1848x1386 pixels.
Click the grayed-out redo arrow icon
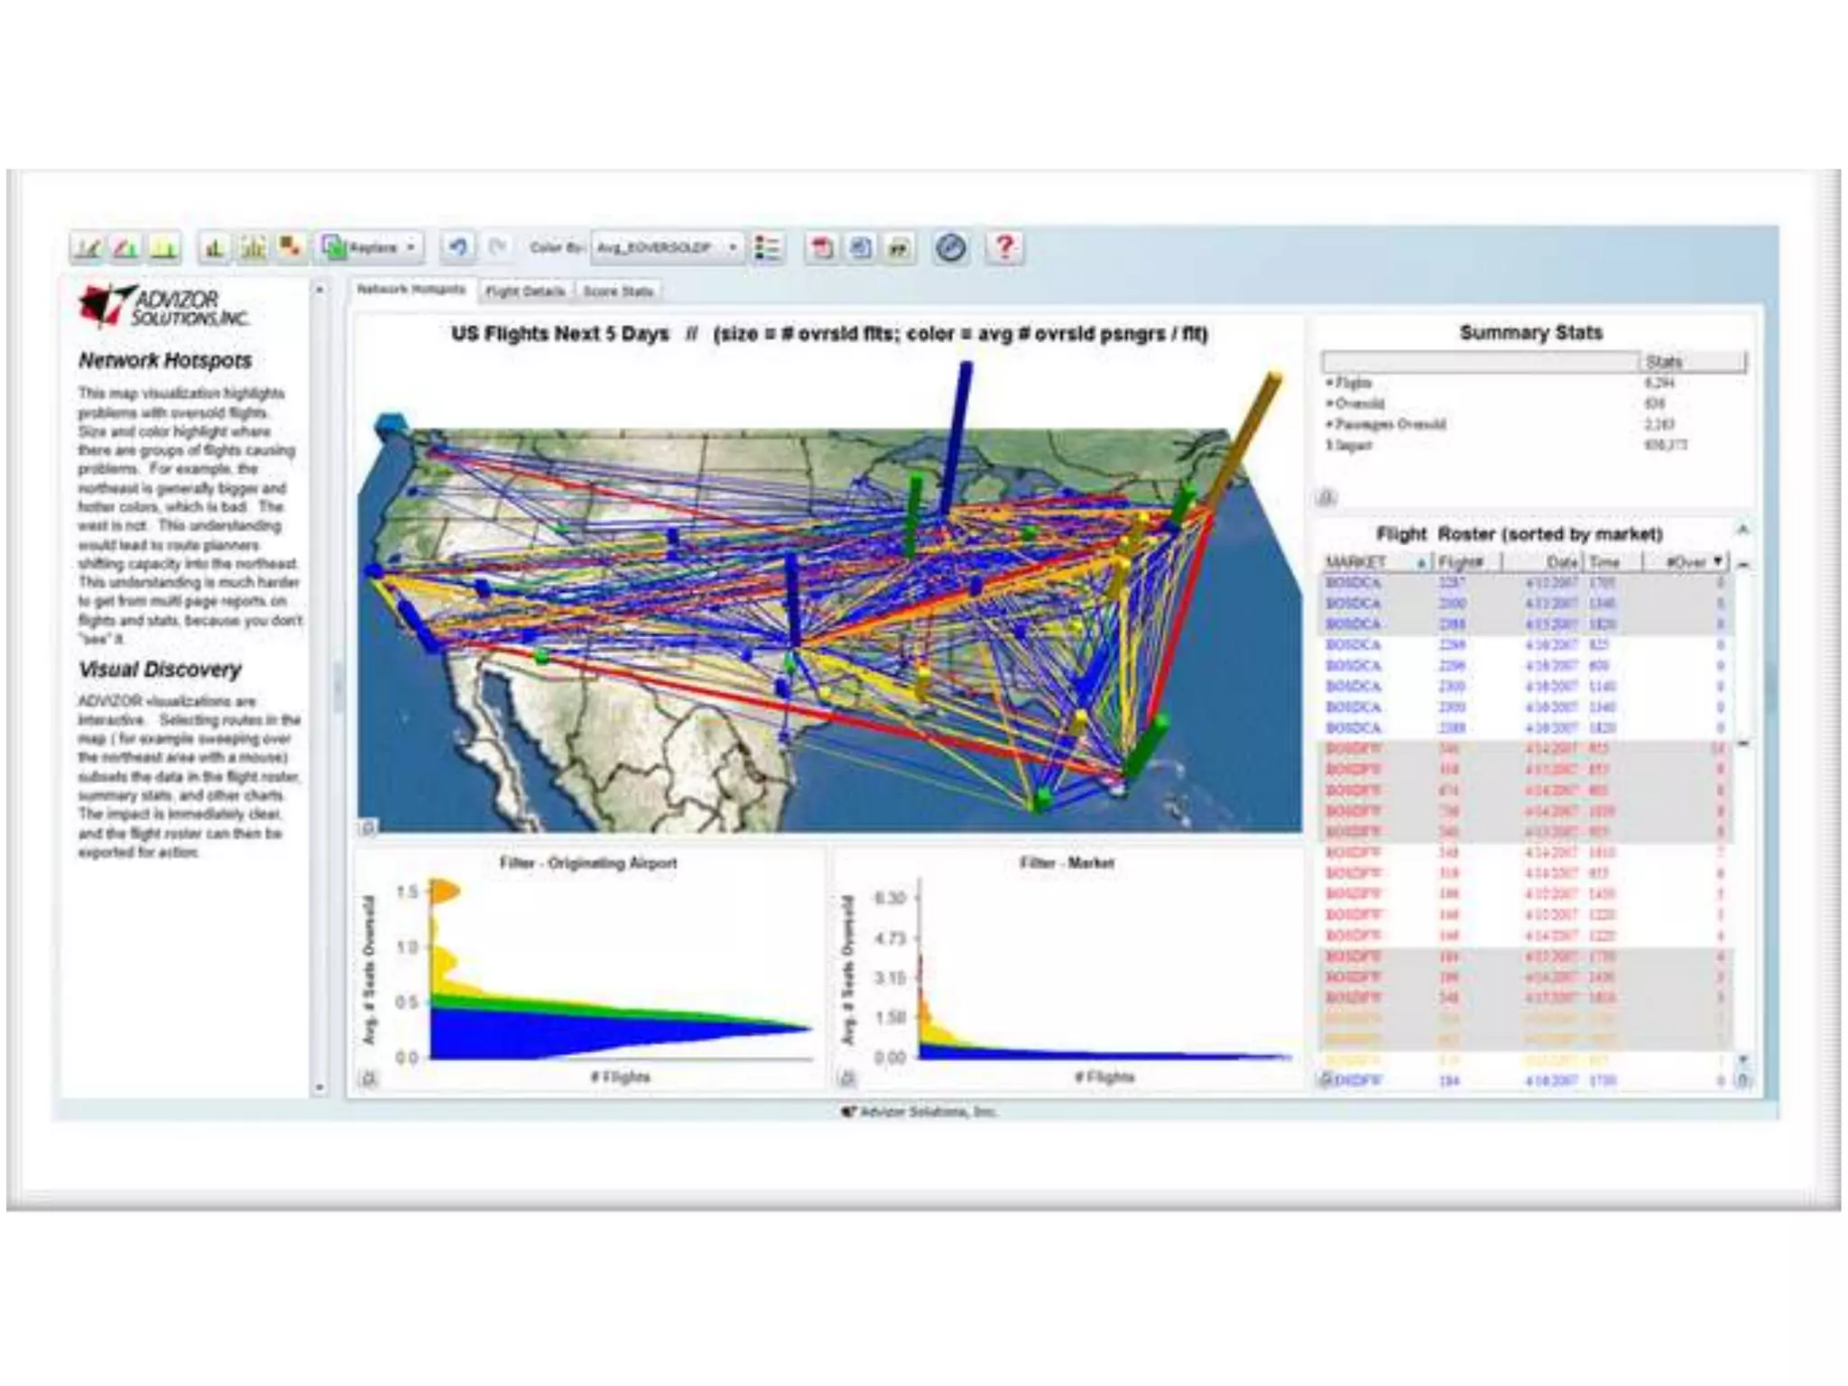(x=497, y=247)
